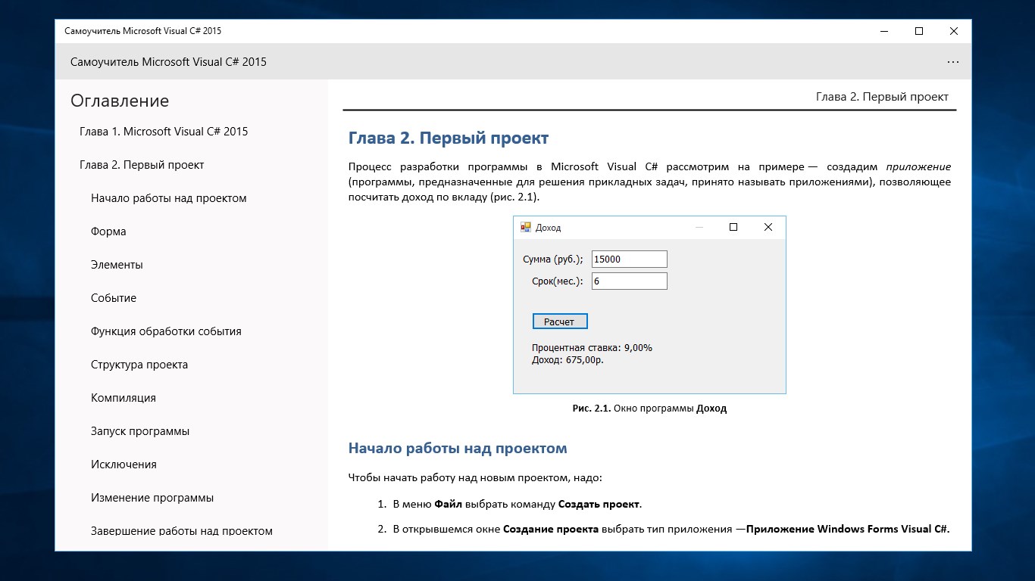Image resolution: width=1035 pixels, height=581 pixels.
Task: Open Структура проекта section
Action: pyautogui.click(x=139, y=365)
